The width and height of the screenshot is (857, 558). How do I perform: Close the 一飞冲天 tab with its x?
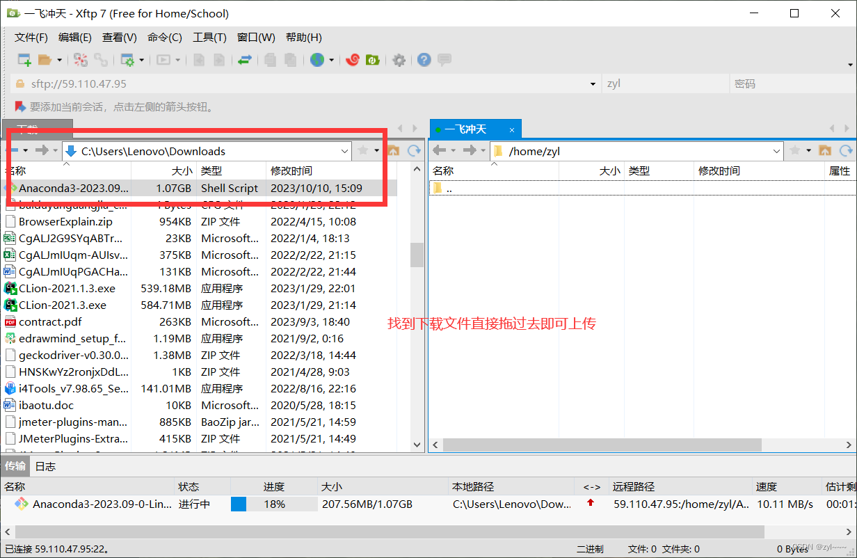[512, 129]
